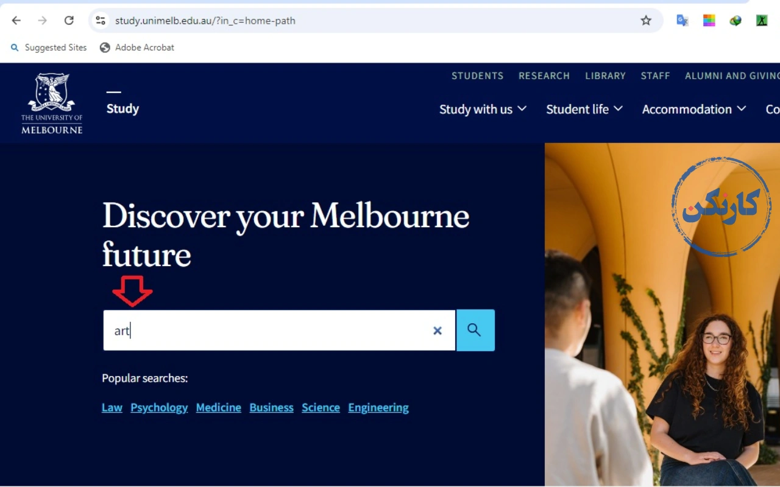Click the browser forward arrow
The height and width of the screenshot is (487, 780).
(43, 21)
